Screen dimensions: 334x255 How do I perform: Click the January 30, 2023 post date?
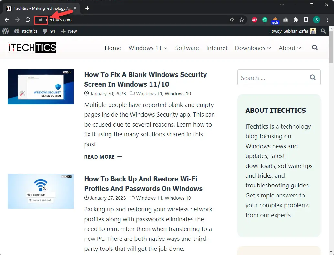[x=108, y=94]
